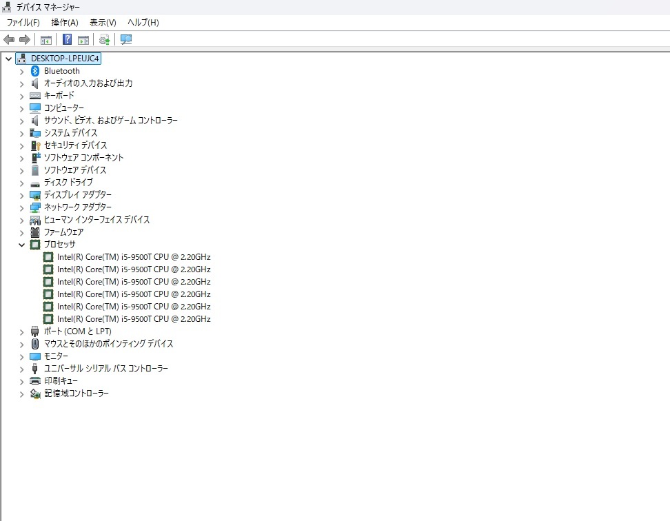Expand the Bluetooth category
The height and width of the screenshot is (521, 670).
pyautogui.click(x=22, y=72)
